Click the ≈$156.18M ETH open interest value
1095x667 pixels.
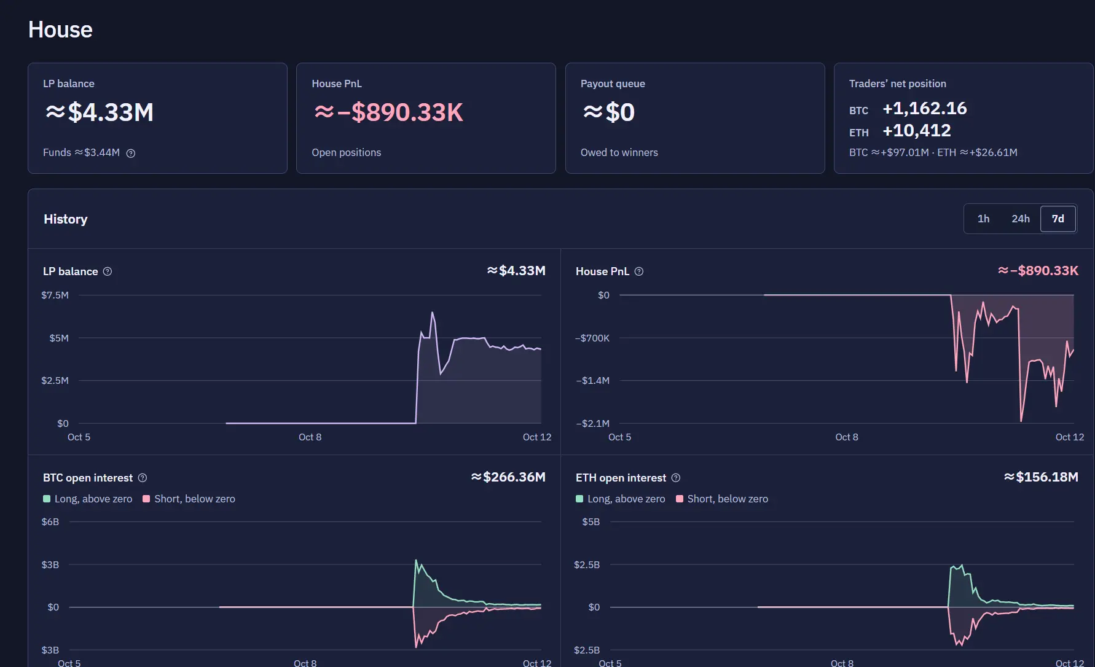tap(1041, 477)
